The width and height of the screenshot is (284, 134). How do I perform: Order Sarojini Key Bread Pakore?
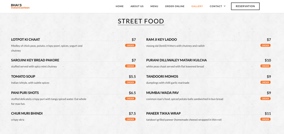[130, 66]
